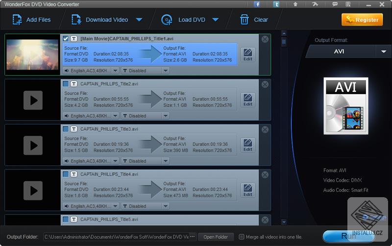Play preview of CAPTAIN_PHILLIPS_Title2

pyautogui.click(x=33, y=101)
